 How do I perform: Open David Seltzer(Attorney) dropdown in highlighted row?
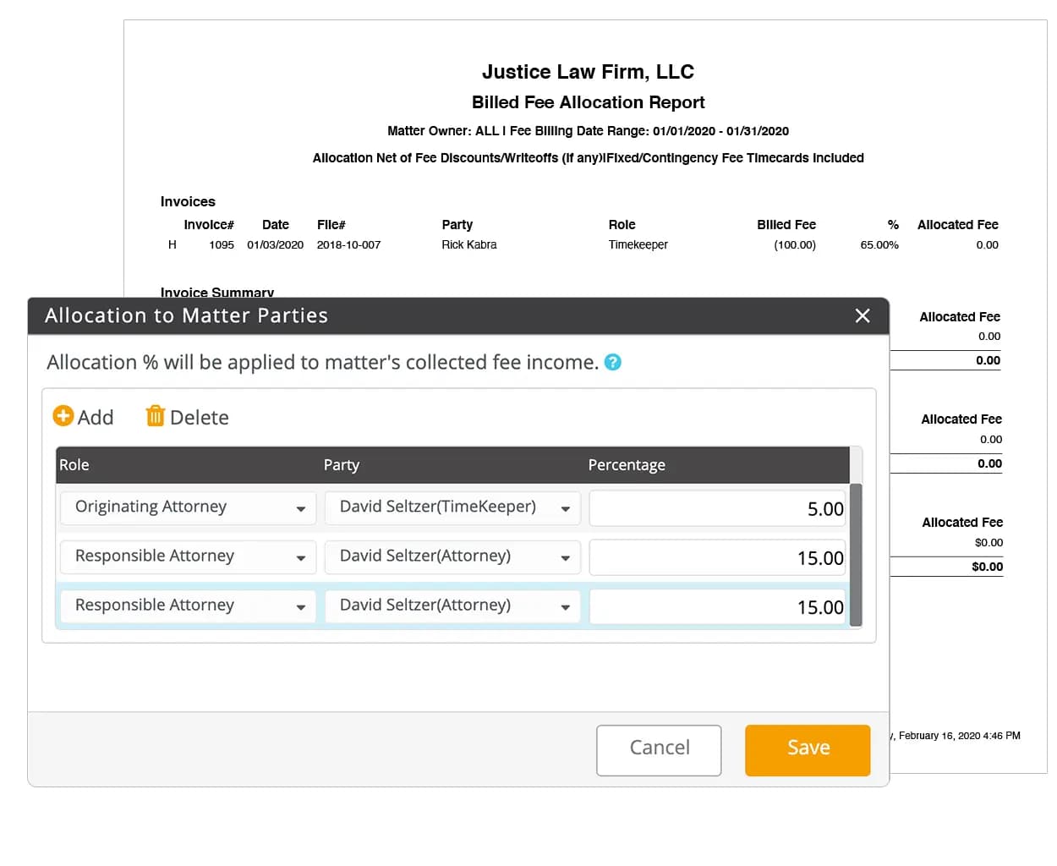pyautogui.click(x=452, y=606)
